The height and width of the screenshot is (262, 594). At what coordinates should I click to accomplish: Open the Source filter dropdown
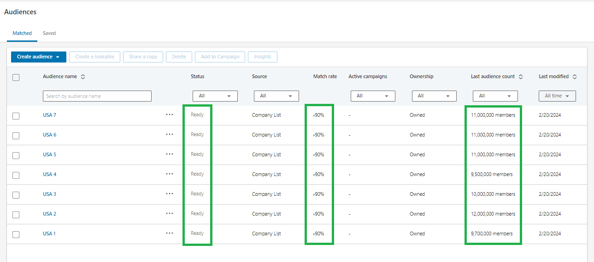point(276,96)
